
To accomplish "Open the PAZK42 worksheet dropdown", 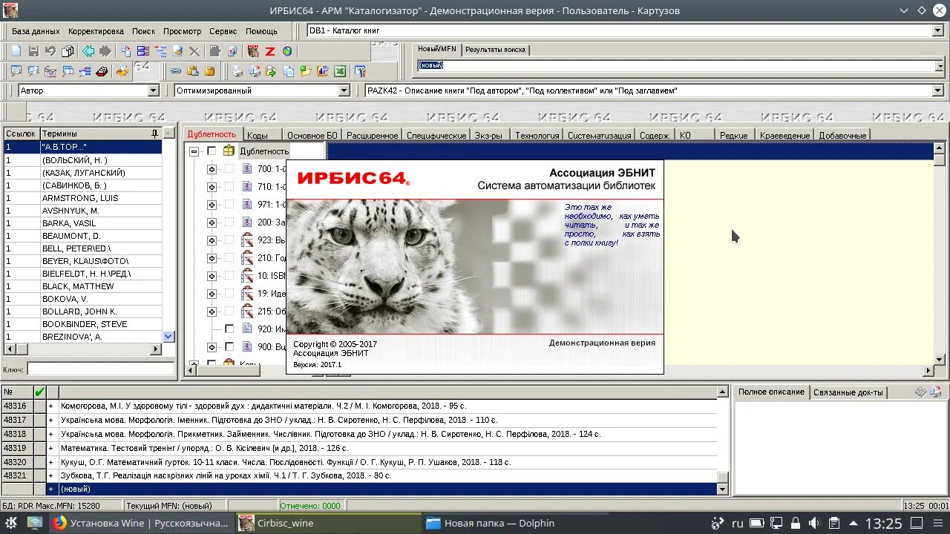I will pos(937,90).
